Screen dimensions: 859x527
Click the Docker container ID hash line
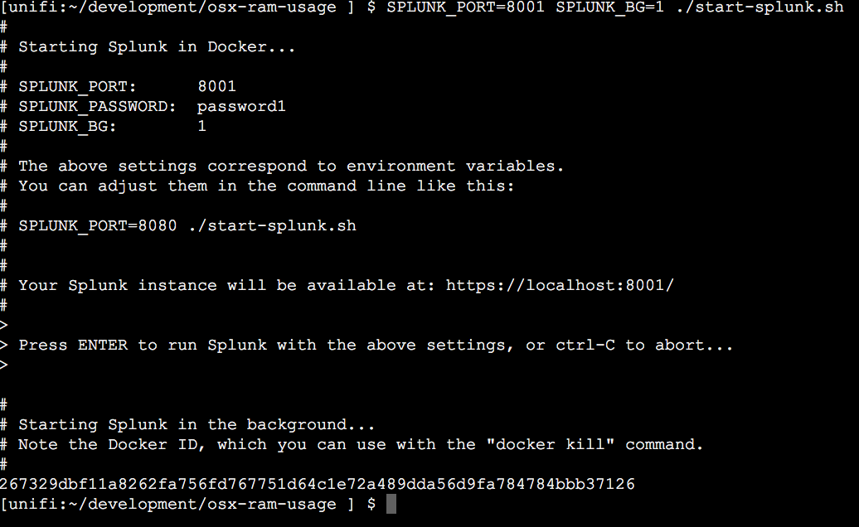point(318,484)
